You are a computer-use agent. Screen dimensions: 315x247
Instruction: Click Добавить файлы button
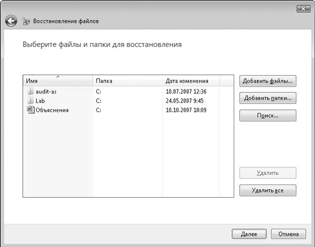(x=267, y=81)
